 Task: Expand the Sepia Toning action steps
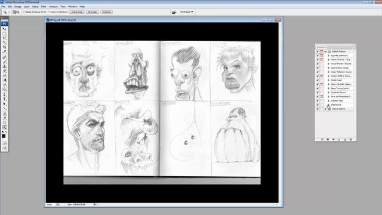click(x=328, y=88)
